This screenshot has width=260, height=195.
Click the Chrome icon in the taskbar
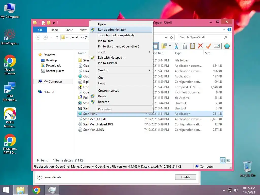click(36, 190)
